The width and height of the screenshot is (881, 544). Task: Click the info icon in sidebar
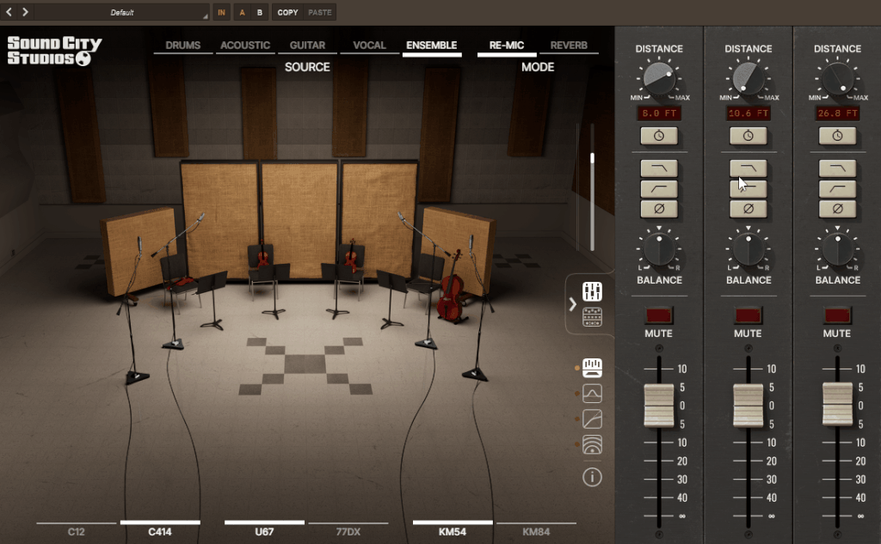pyautogui.click(x=592, y=478)
